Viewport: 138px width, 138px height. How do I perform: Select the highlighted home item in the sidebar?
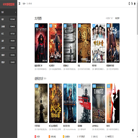(x=8, y=12)
